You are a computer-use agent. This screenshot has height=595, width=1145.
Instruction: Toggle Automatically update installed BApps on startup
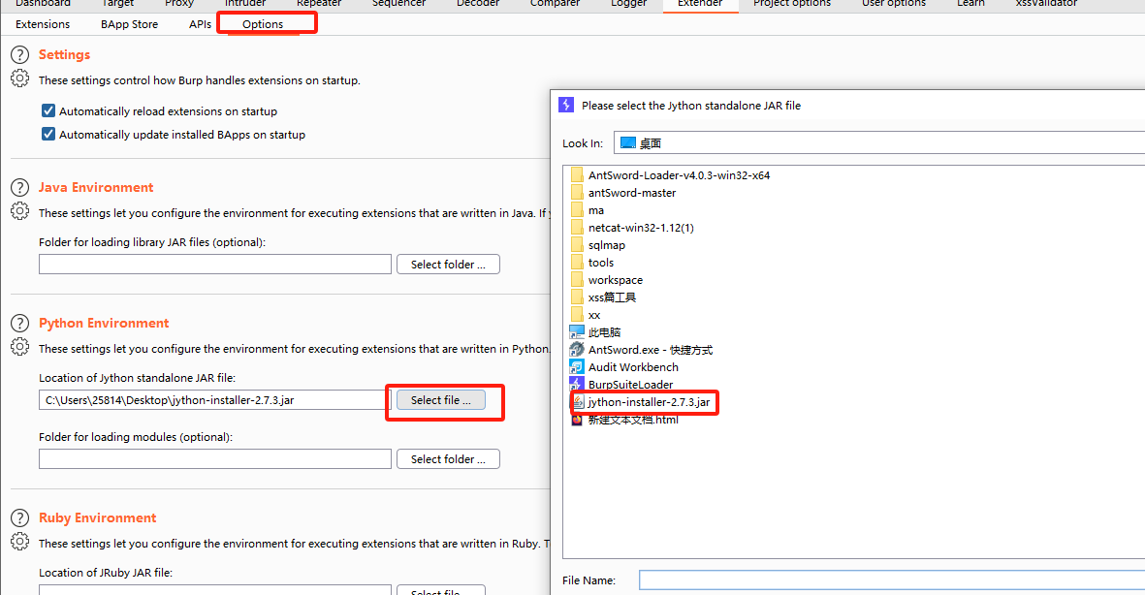point(48,135)
